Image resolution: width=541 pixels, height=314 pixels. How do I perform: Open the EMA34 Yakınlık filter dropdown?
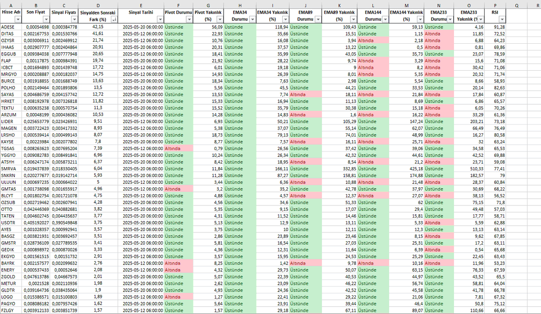tap(286, 20)
